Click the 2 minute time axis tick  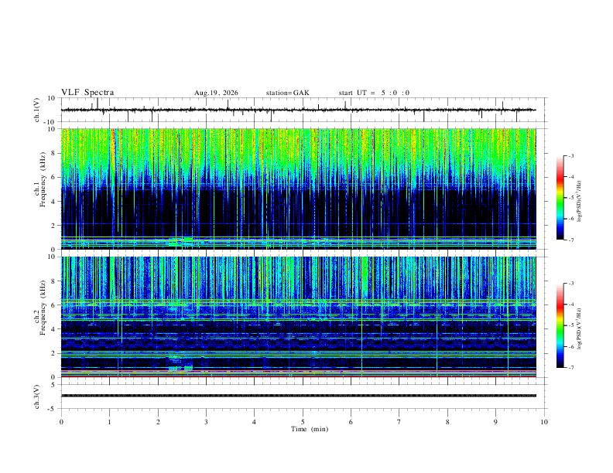pyautogui.click(x=158, y=422)
